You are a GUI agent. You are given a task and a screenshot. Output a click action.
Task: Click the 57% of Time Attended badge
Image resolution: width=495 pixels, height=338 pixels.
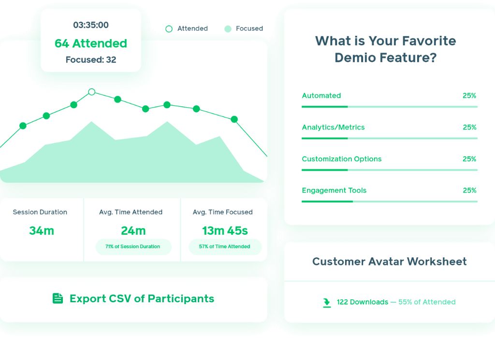pyautogui.click(x=225, y=246)
